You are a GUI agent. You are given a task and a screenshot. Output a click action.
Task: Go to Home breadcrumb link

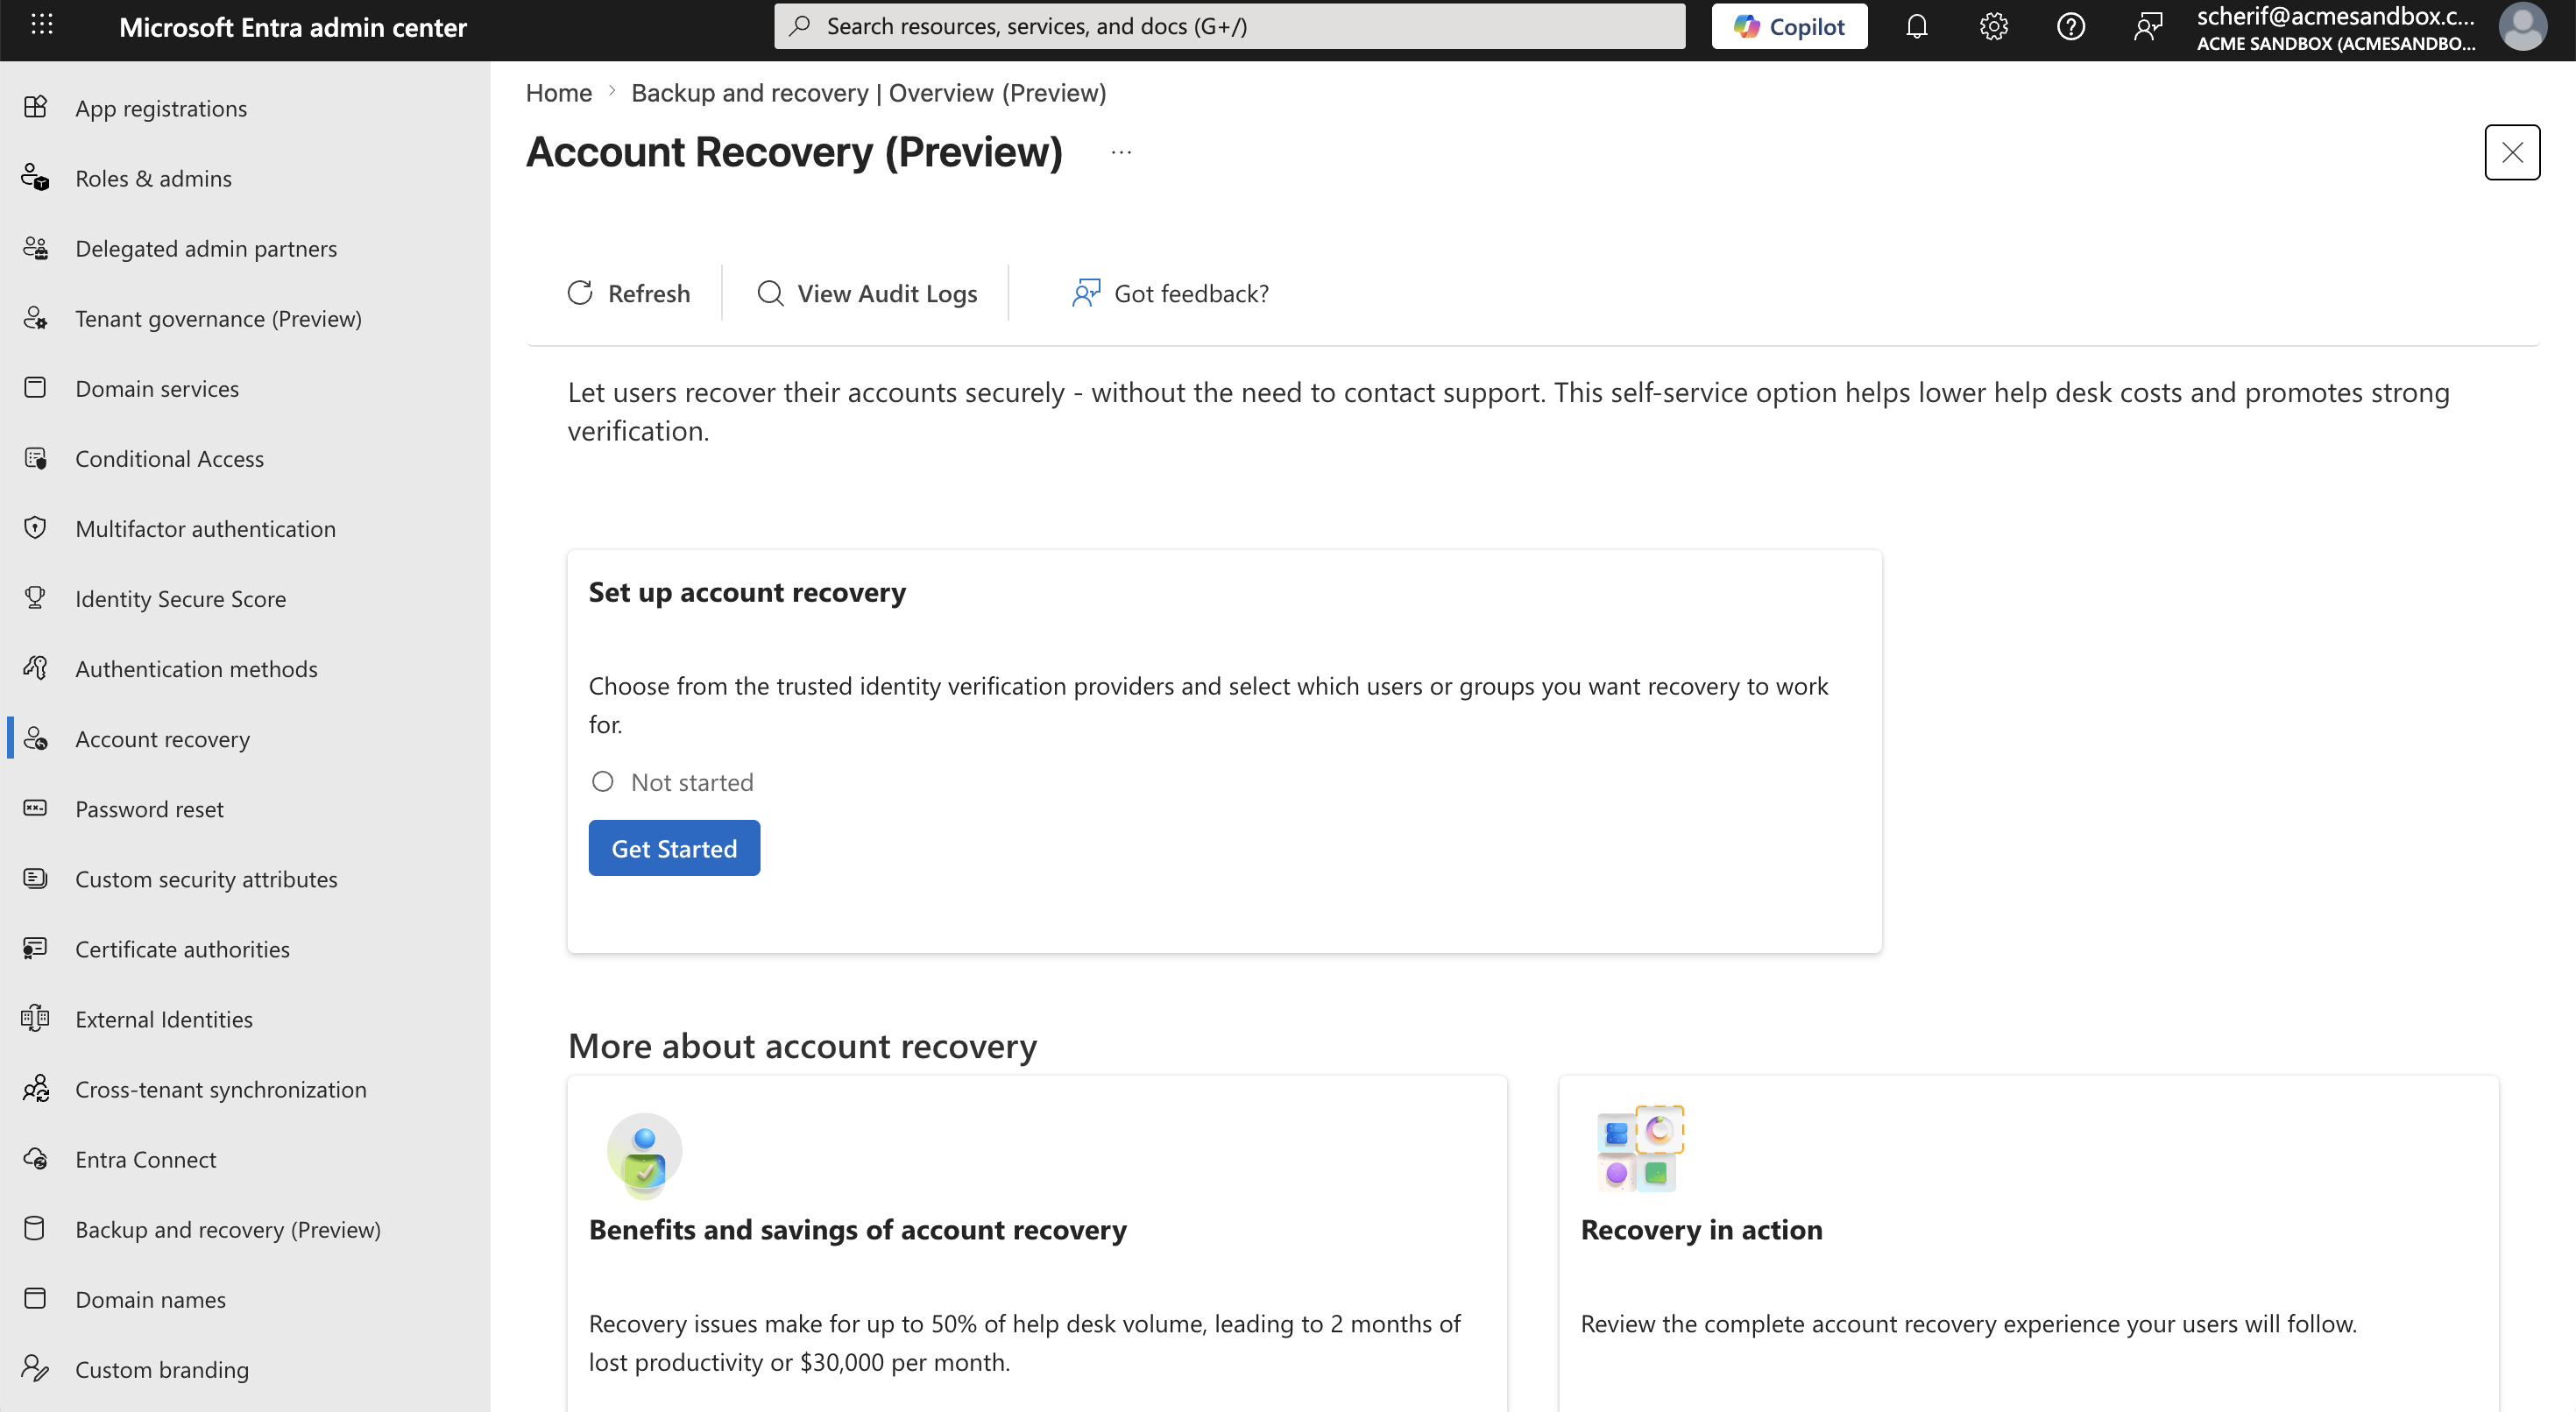pos(559,93)
